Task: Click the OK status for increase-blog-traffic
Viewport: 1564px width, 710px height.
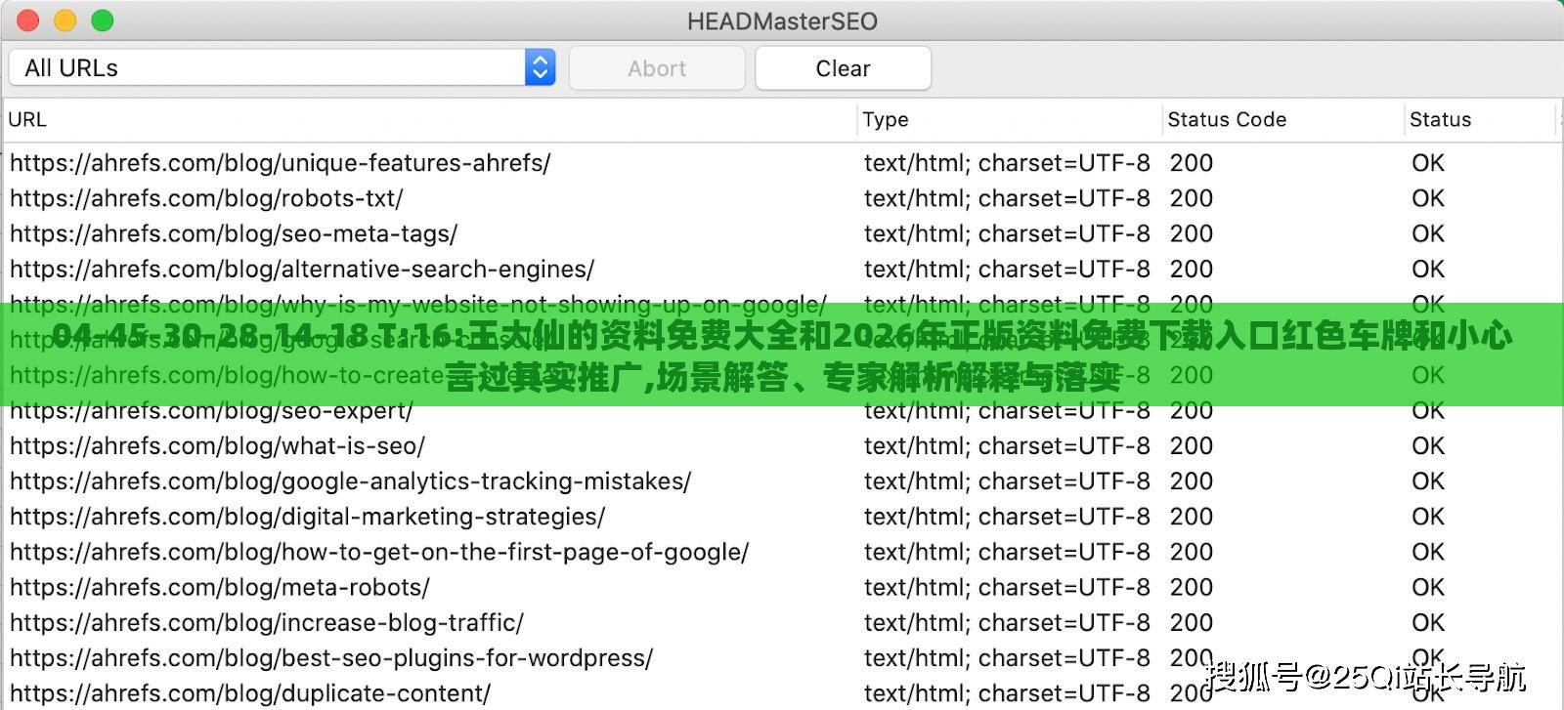Action: pos(1428,622)
